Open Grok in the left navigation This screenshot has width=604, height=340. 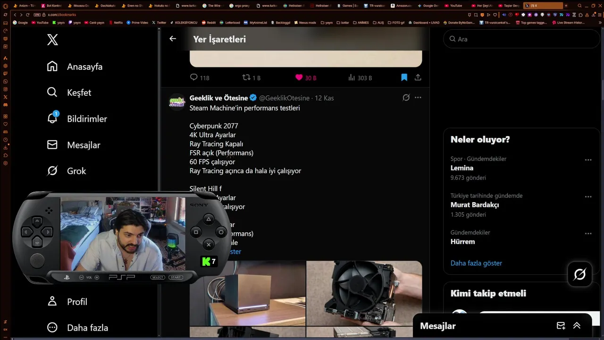66,171
